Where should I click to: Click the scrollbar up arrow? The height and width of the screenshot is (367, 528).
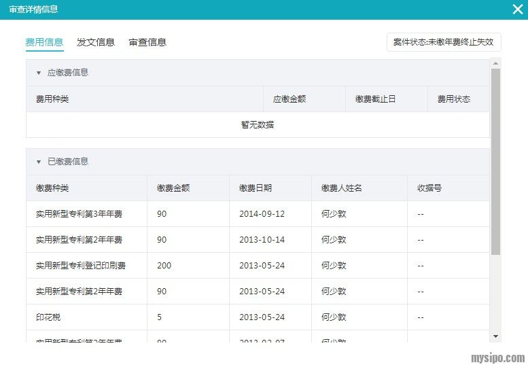pyautogui.click(x=495, y=64)
